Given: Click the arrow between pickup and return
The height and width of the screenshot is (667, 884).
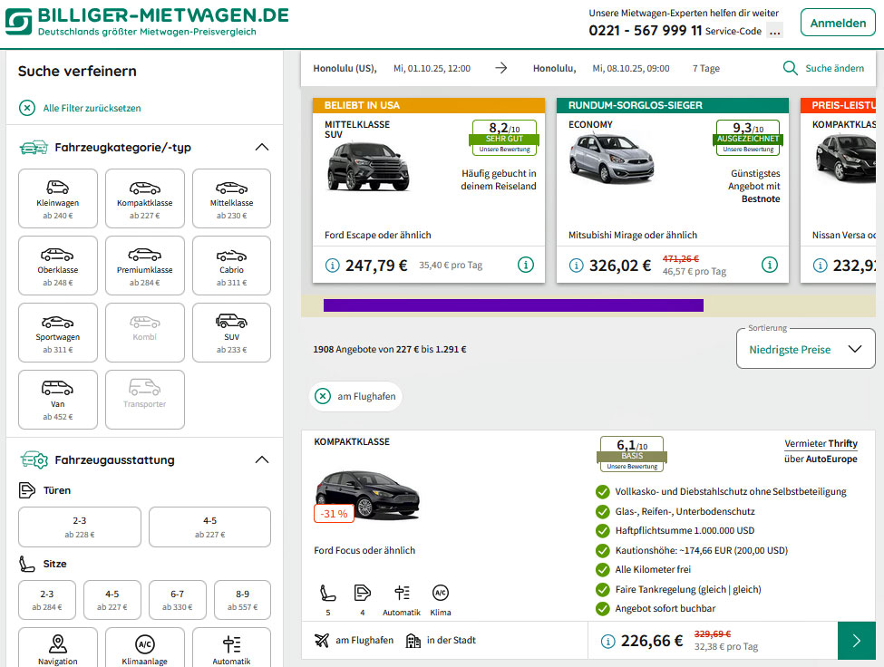Looking at the screenshot, I should (x=501, y=68).
